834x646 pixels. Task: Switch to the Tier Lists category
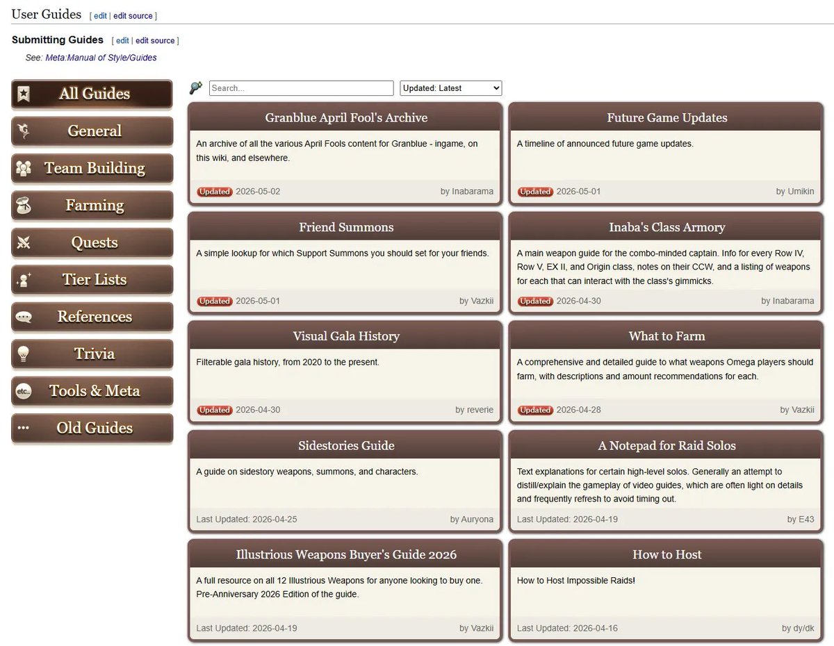coord(92,279)
